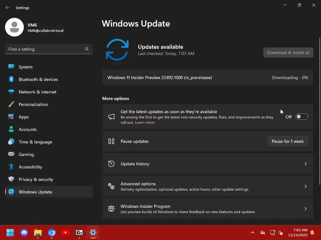321x240 pixels.
Task: Click the Gaming controller icon
Action: (11, 154)
